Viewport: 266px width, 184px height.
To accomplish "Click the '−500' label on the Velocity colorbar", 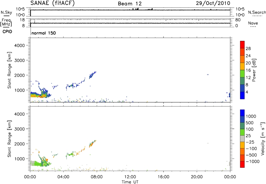I will click(x=251, y=155).
